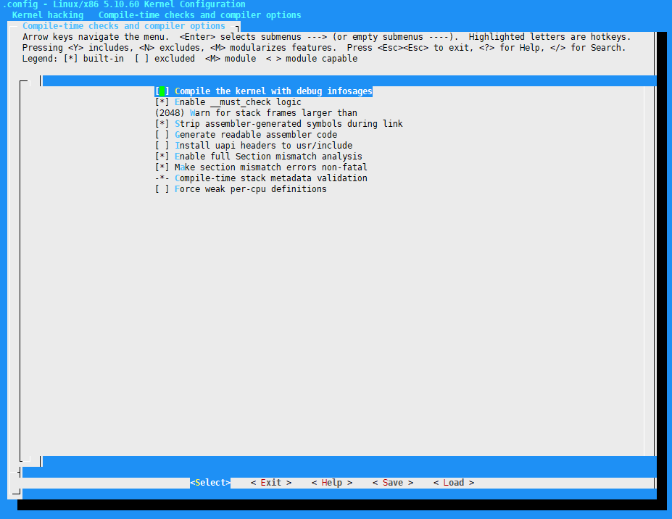
Task: Click the < Load > button
Action: coord(453,483)
